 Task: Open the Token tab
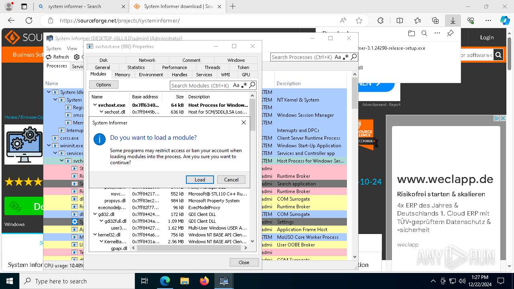pyautogui.click(x=243, y=67)
